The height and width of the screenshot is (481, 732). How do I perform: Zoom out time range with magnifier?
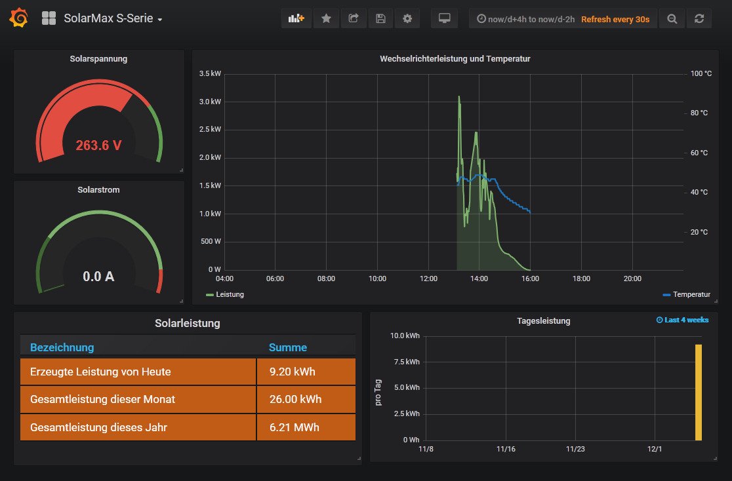pos(672,19)
